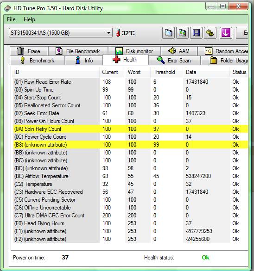Click data value 538247200 for Airflow Temperature
This screenshot has height=271, width=254.
[x=198, y=176]
